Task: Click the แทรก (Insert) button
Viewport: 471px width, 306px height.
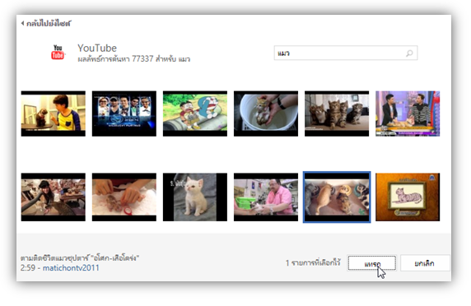Action: 372,263
